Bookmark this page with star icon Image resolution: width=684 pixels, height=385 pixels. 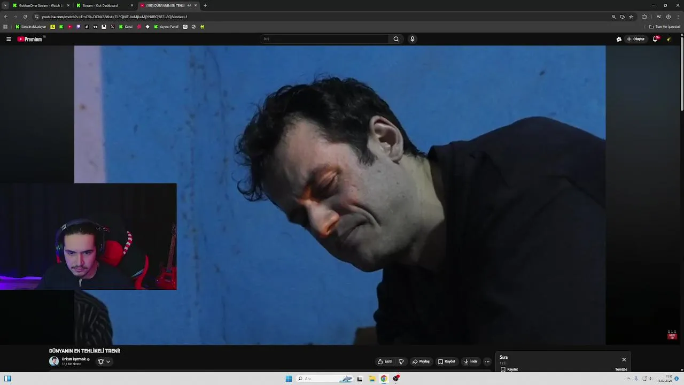pos(631,17)
